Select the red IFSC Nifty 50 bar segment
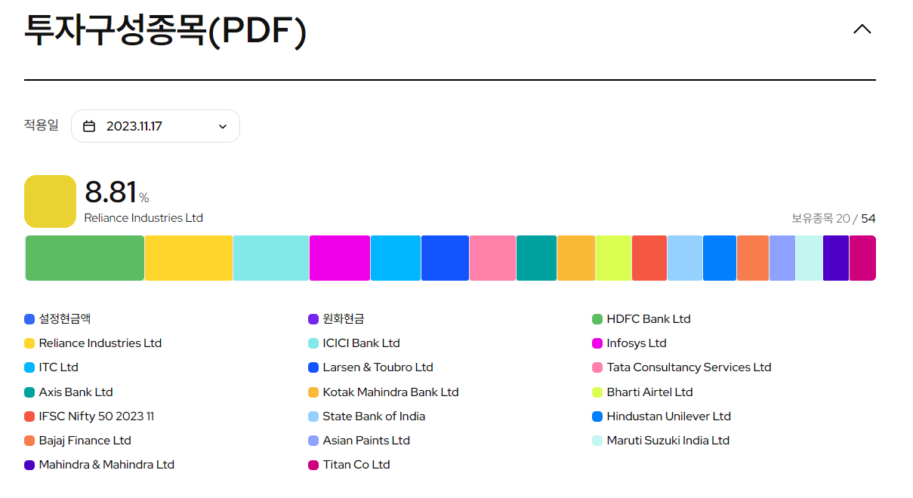 (x=649, y=258)
